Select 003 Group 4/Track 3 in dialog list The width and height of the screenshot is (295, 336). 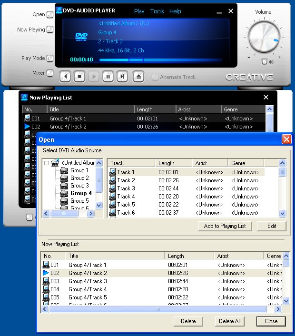coord(162,281)
